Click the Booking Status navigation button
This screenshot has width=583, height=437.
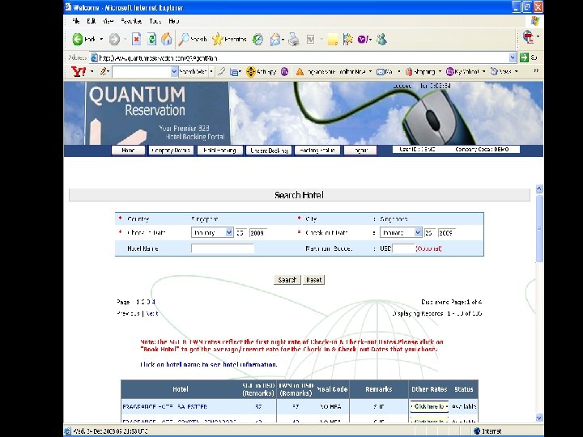coord(317,151)
